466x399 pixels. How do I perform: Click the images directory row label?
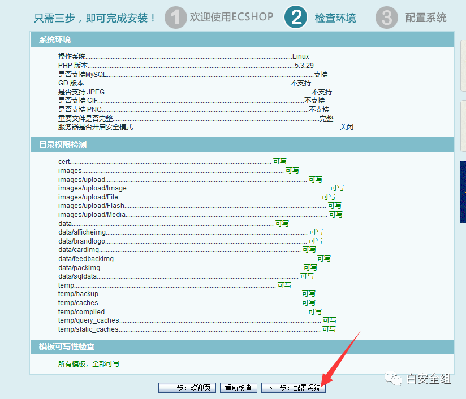pos(70,170)
